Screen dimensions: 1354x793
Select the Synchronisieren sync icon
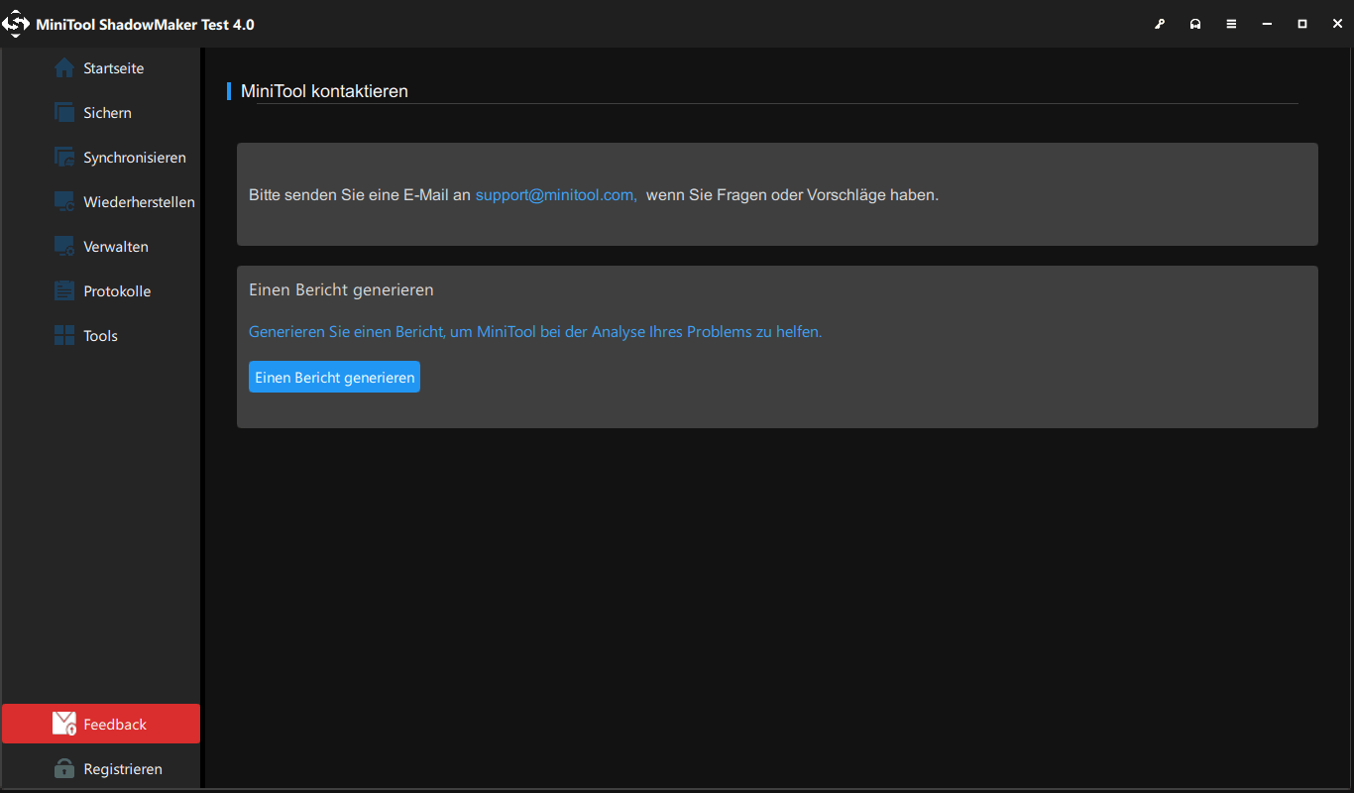point(64,158)
